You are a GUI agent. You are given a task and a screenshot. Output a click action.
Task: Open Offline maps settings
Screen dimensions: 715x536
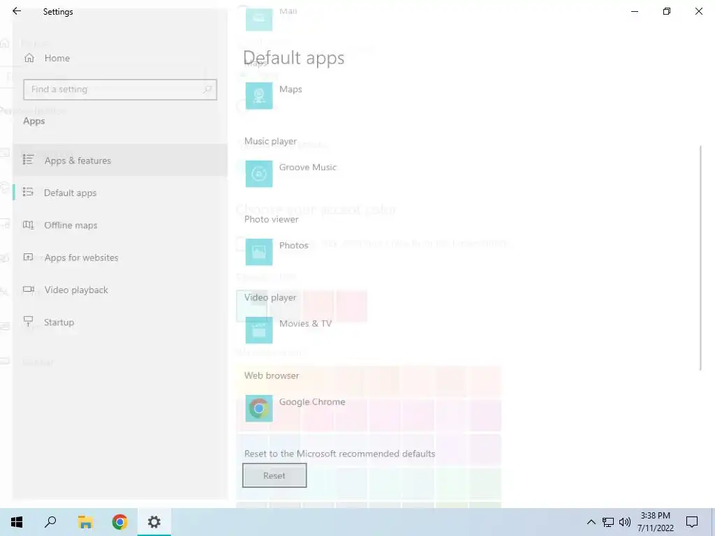coord(119,225)
